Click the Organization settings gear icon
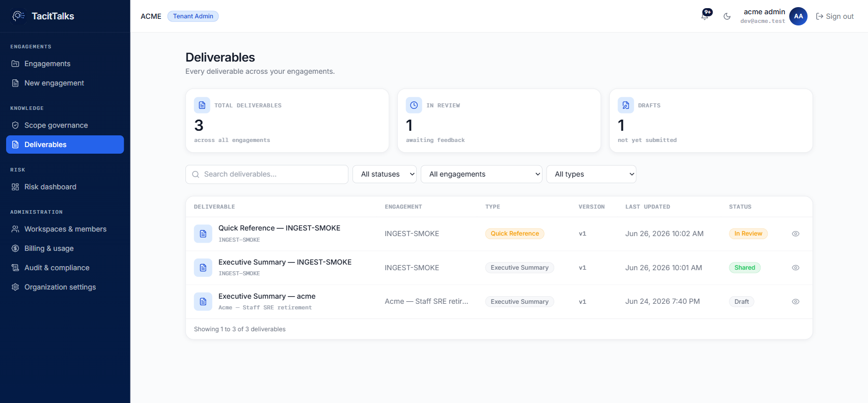The image size is (868, 403). click(15, 287)
